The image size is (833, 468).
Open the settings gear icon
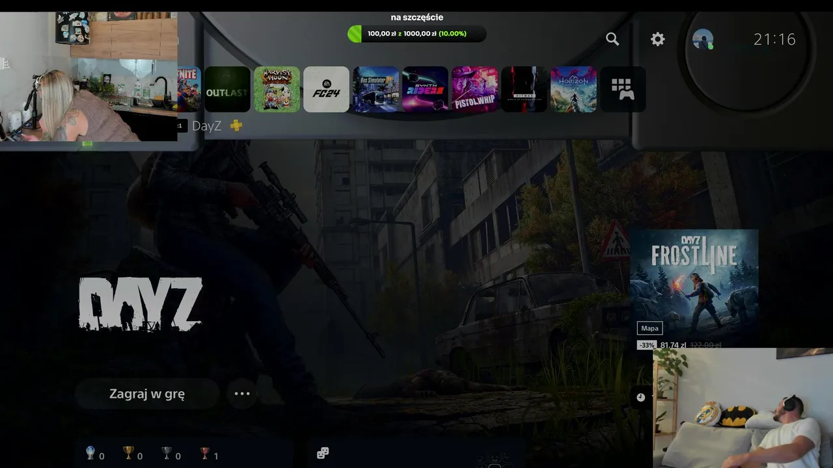pyautogui.click(x=658, y=39)
